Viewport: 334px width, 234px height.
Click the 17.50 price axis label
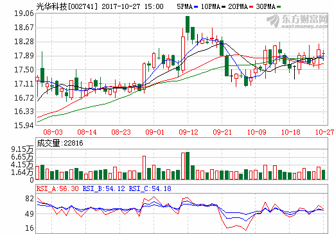click(x=24, y=70)
